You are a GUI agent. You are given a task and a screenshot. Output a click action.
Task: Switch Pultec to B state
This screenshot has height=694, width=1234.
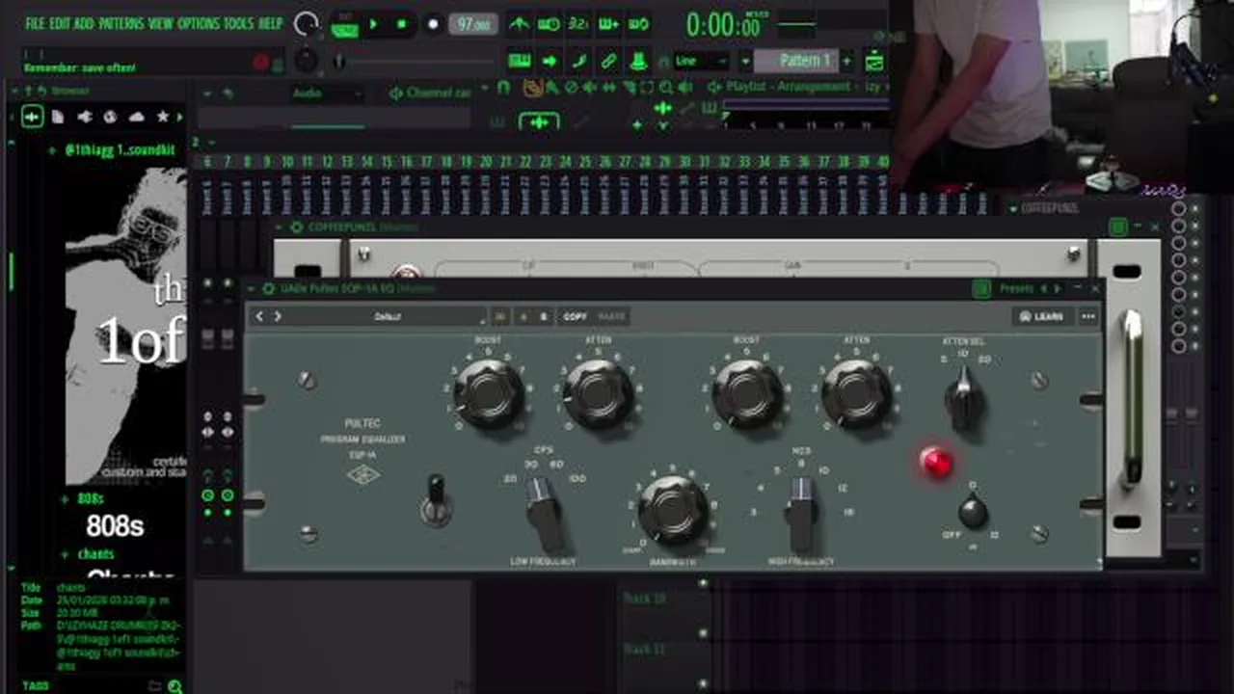coord(543,316)
